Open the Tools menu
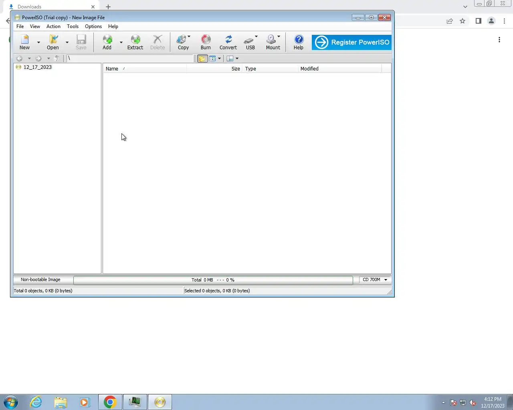513x410 pixels. click(73, 26)
